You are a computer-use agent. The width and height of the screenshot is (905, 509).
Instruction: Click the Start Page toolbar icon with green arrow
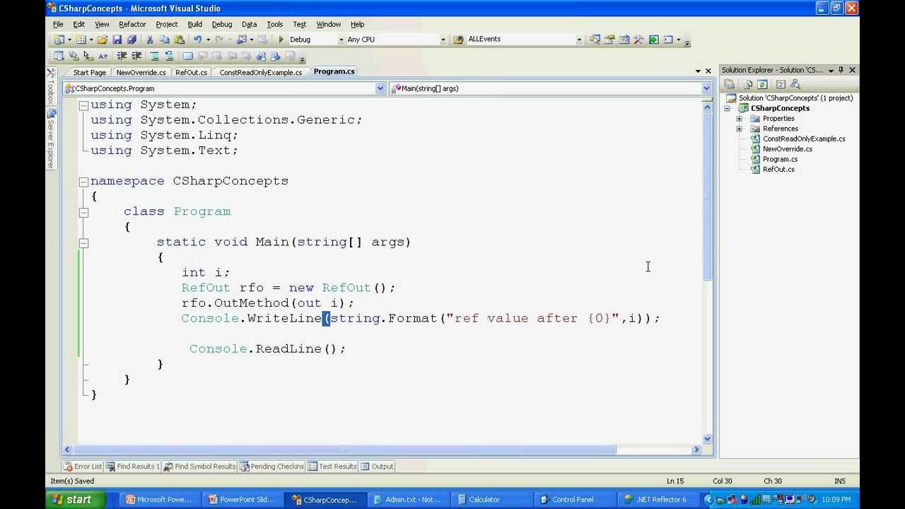tap(653, 40)
